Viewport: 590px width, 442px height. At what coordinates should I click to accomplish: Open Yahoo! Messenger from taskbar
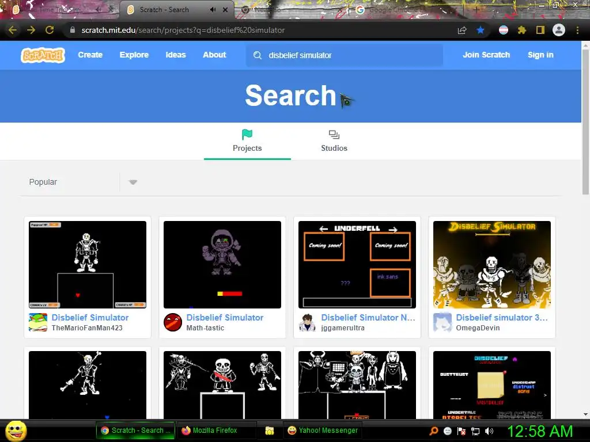pos(323,430)
